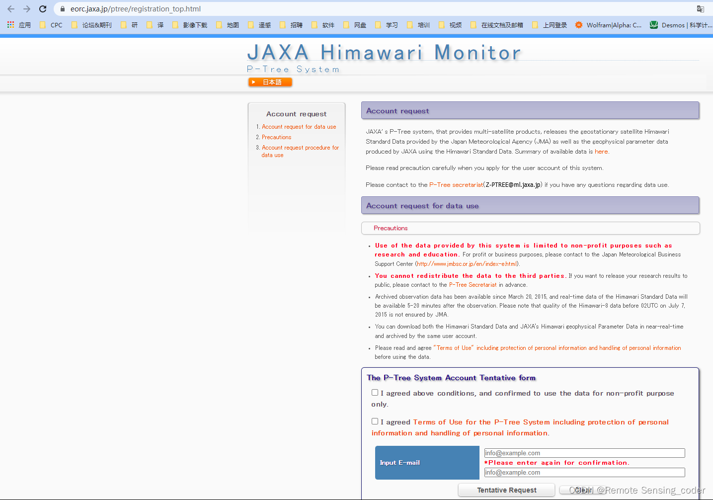Open the 研 bookmark folder
713x500 pixels.
click(x=129, y=25)
